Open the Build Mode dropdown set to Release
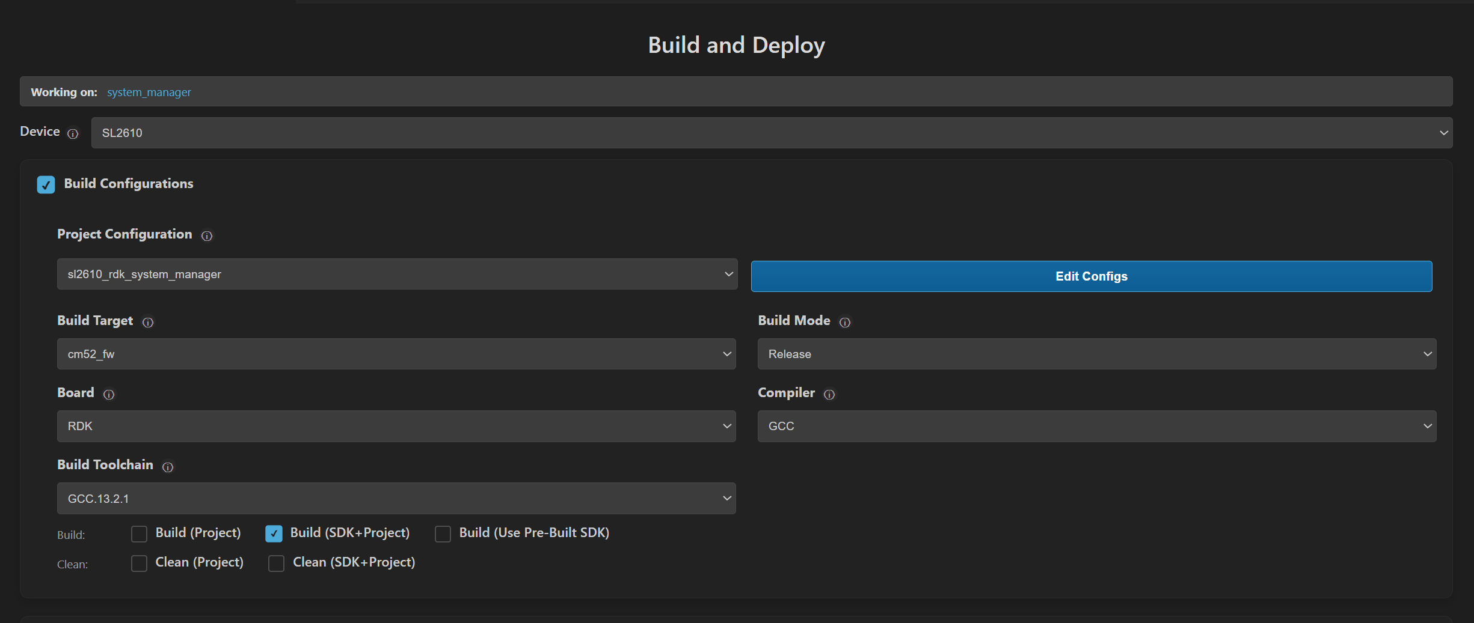1474x623 pixels. click(1097, 354)
